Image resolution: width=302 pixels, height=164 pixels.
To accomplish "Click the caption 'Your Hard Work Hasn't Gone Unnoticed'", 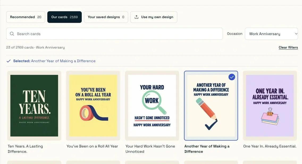I will tap(150, 149).
